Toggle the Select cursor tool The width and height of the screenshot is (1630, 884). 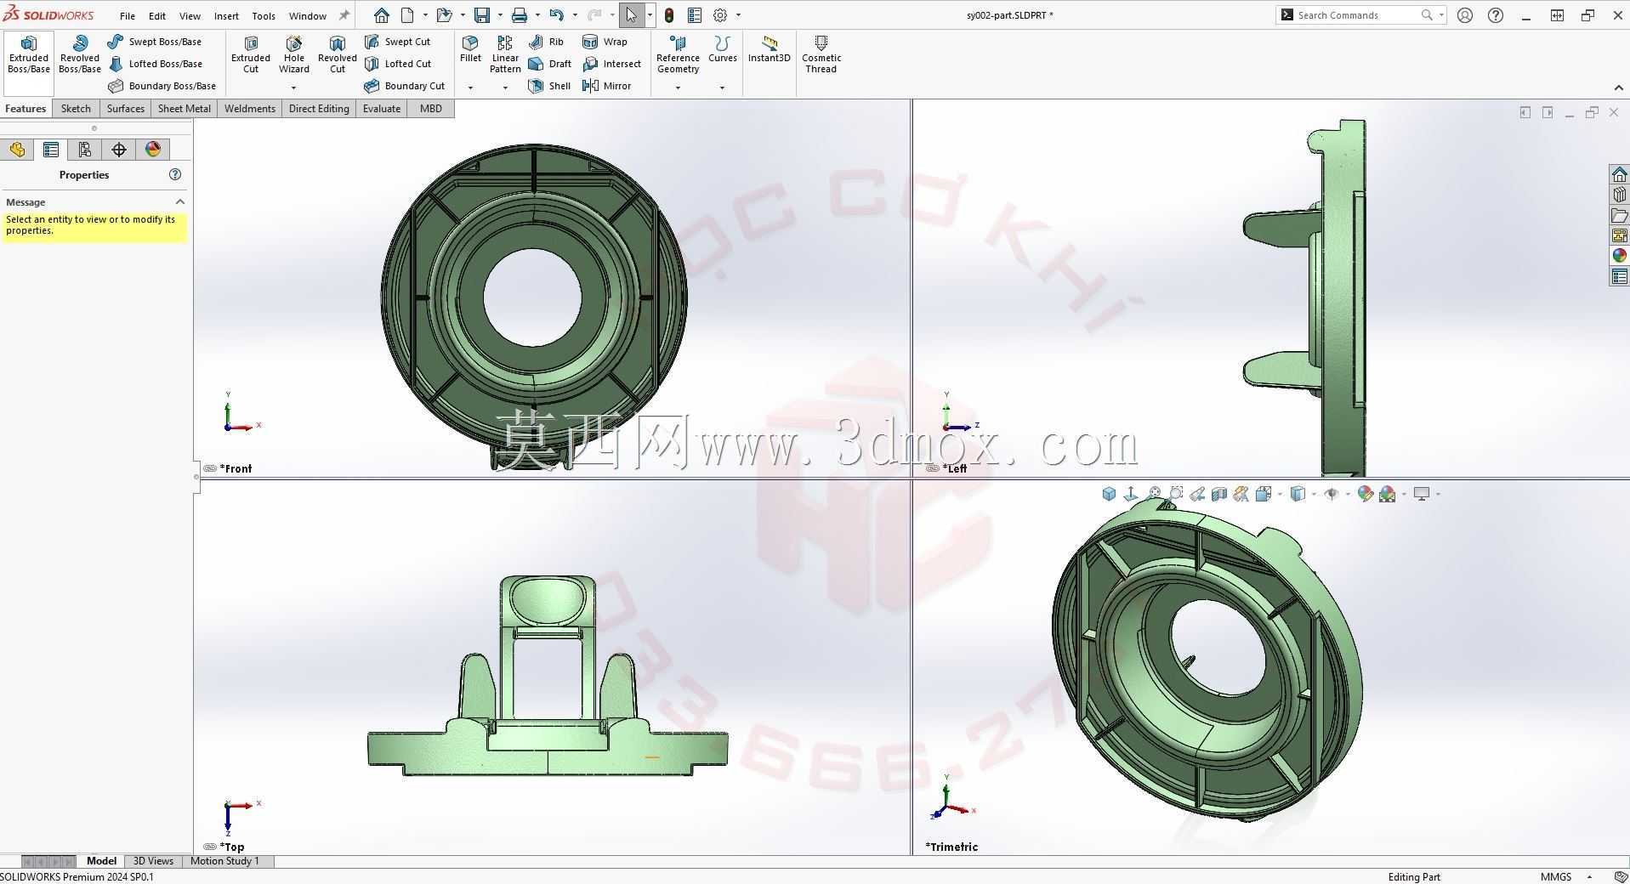pyautogui.click(x=631, y=15)
